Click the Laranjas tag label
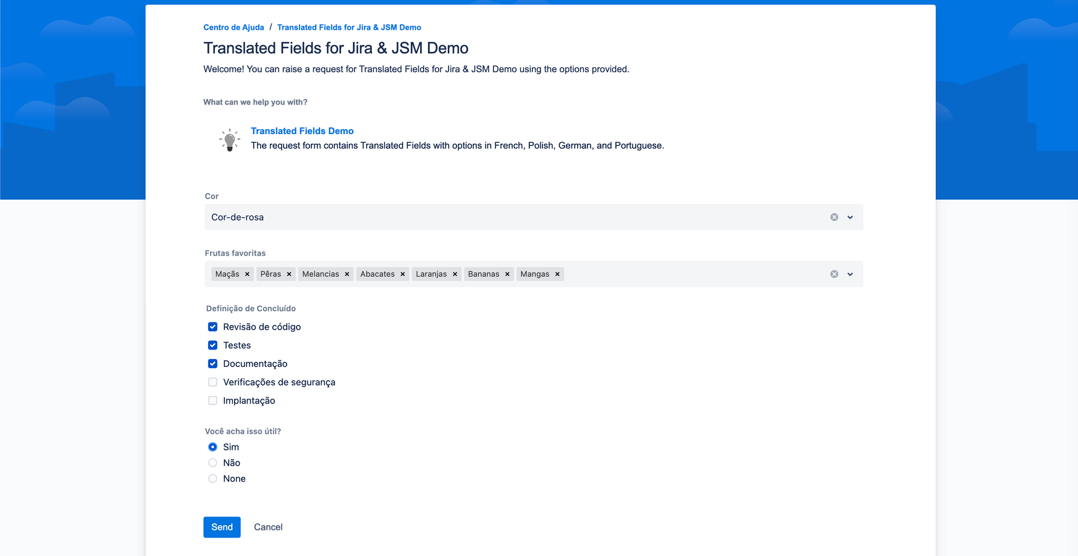The width and height of the screenshot is (1078, 556). point(431,274)
